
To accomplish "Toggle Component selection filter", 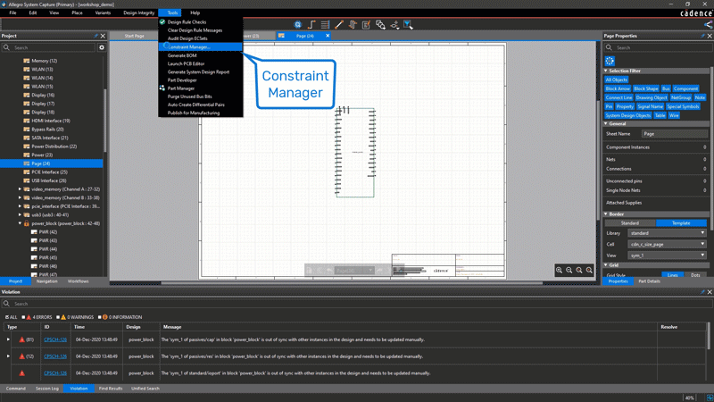I will click(685, 88).
